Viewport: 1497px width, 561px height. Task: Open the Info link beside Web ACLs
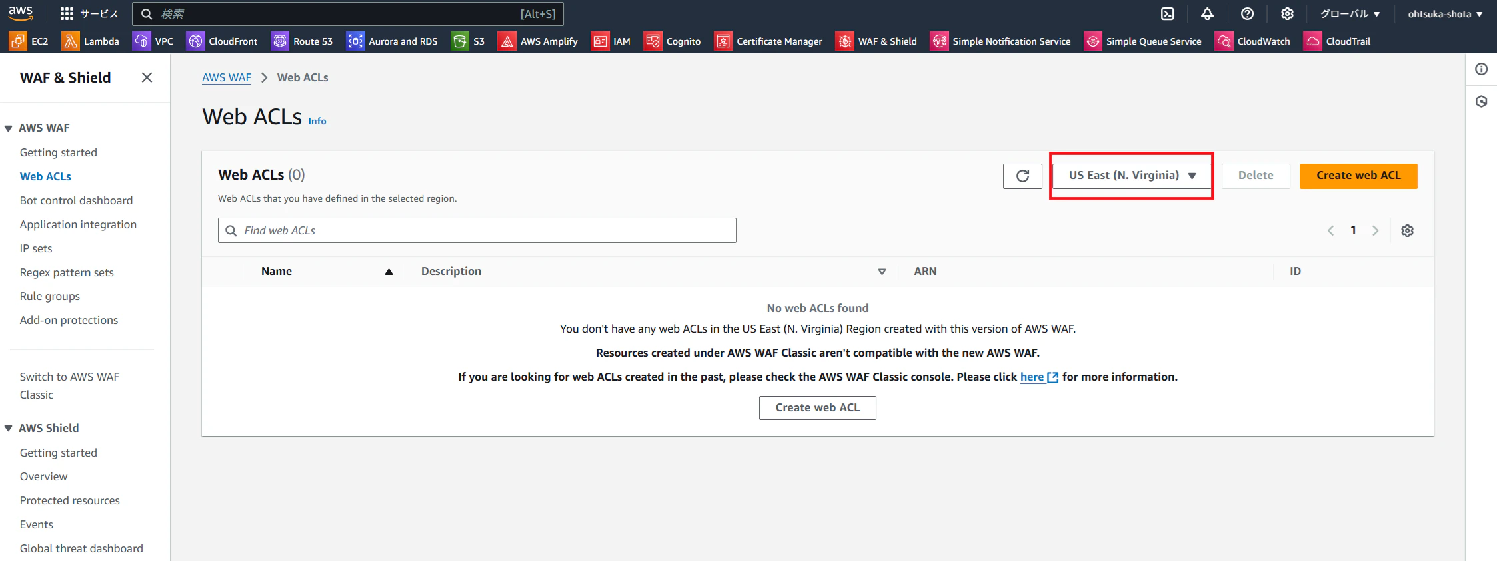pos(317,121)
